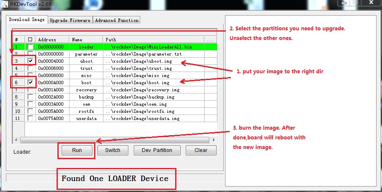Switch to Download Image tab
Image resolution: width=382 pixels, height=192 pixels.
(27, 19)
